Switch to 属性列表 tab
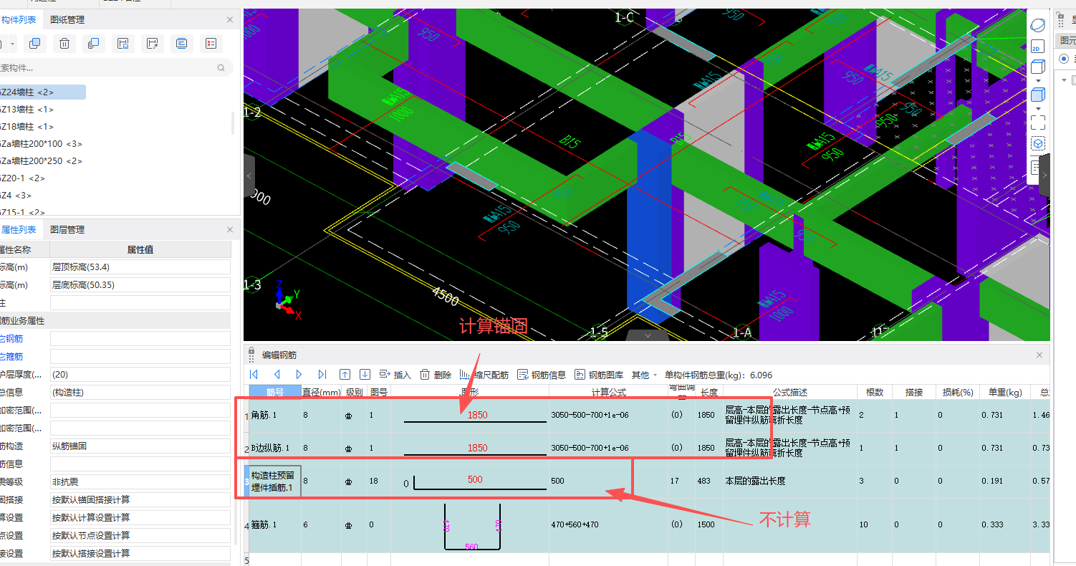Viewport: 1076px width, 566px height. click(19, 229)
